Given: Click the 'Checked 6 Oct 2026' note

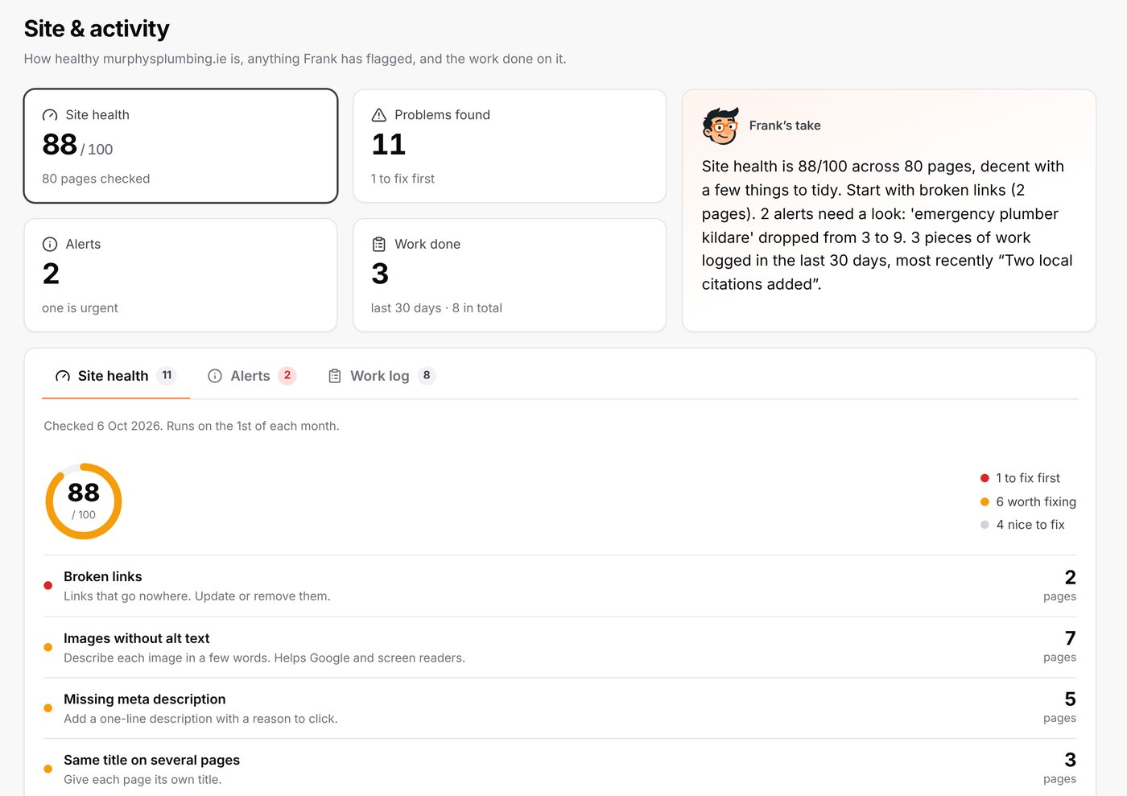Looking at the screenshot, I should click(x=192, y=426).
